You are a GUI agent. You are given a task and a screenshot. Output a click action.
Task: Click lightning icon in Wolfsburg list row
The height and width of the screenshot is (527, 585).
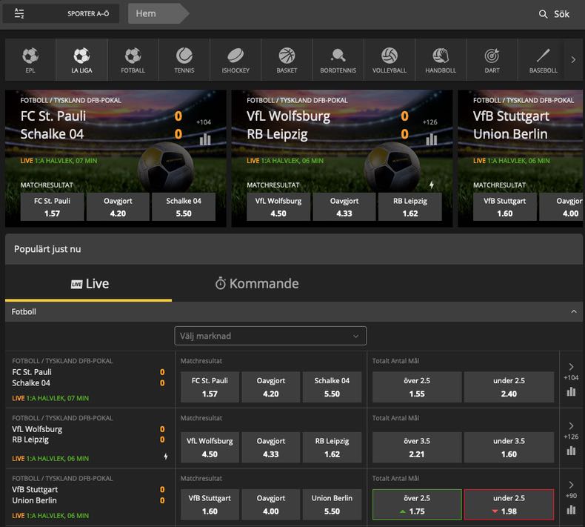click(166, 457)
